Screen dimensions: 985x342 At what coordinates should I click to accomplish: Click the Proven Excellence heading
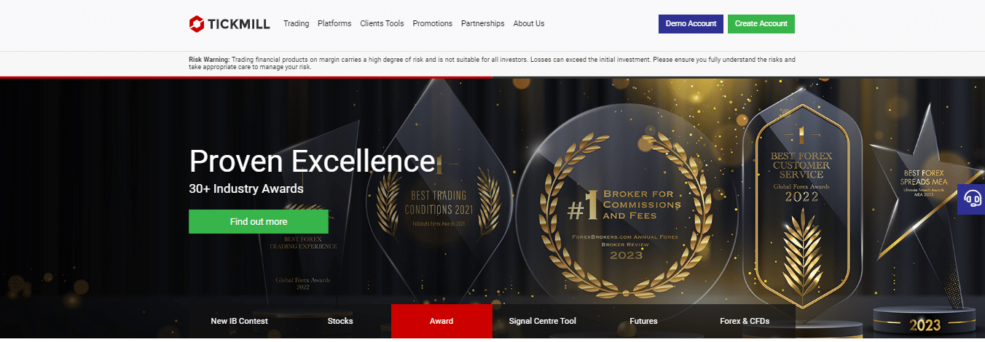[312, 160]
